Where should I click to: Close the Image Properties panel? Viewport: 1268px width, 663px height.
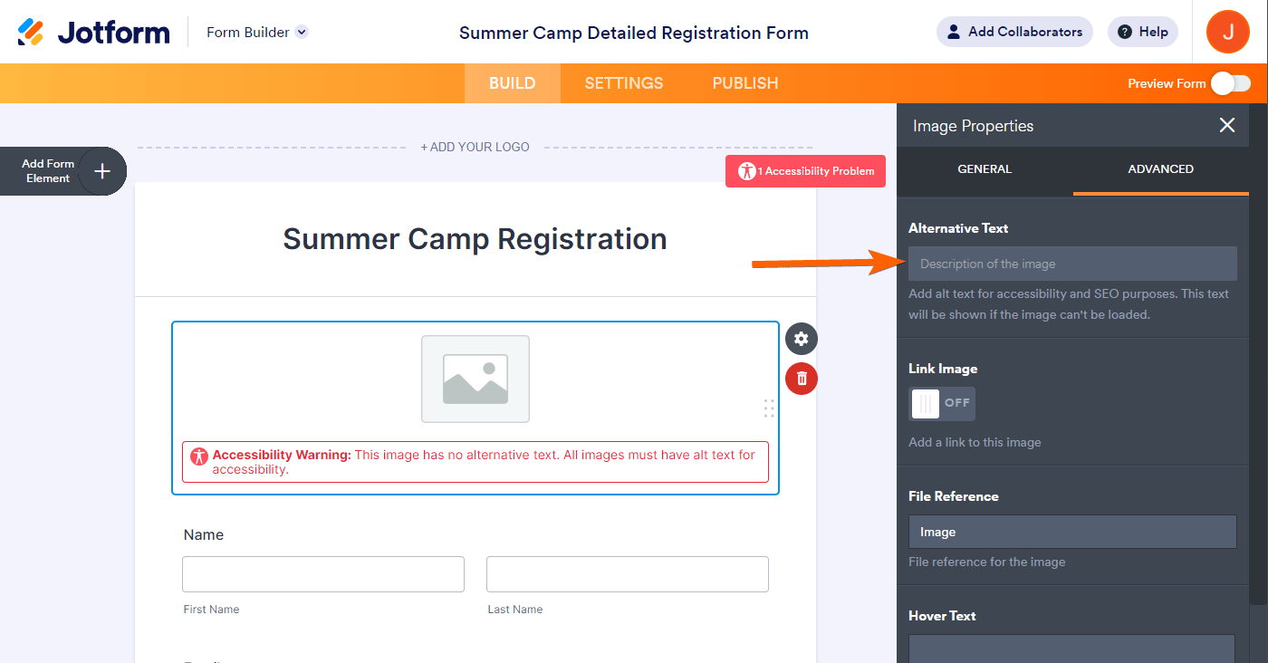click(x=1226, y=125)
